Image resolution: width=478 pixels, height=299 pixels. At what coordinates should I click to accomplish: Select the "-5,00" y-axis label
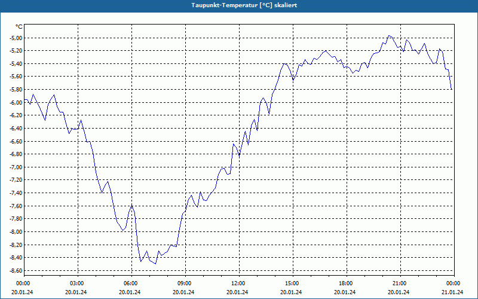click(16, 38)
